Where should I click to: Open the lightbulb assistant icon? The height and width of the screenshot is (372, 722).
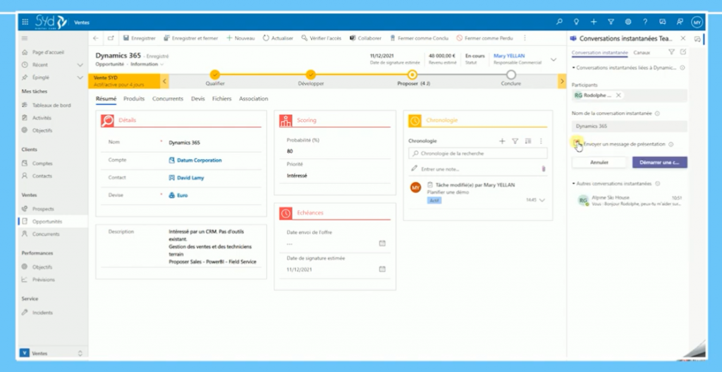click(577, 22)
